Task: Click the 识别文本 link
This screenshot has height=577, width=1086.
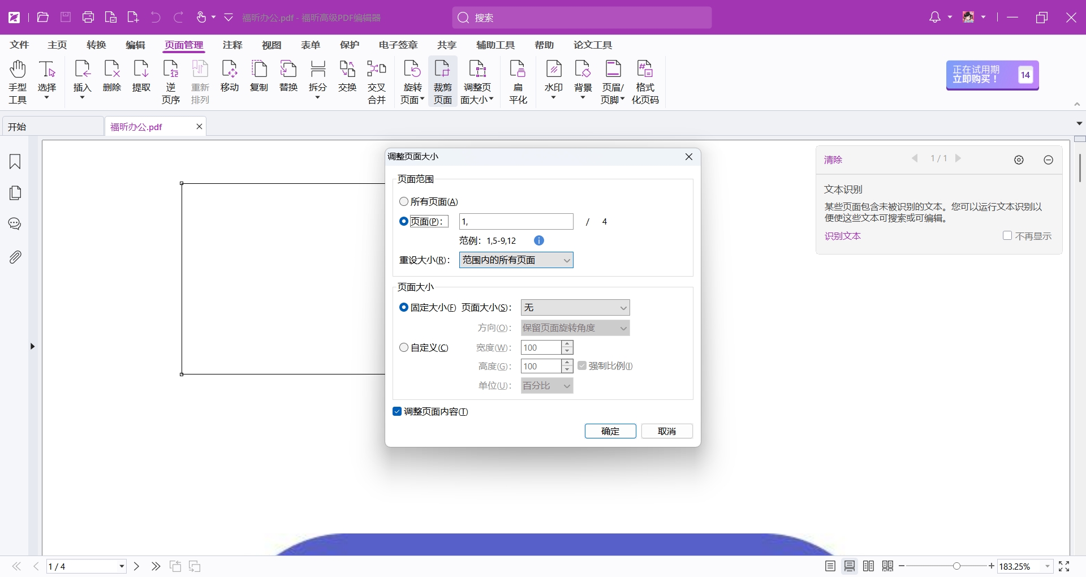Action: 842,236
